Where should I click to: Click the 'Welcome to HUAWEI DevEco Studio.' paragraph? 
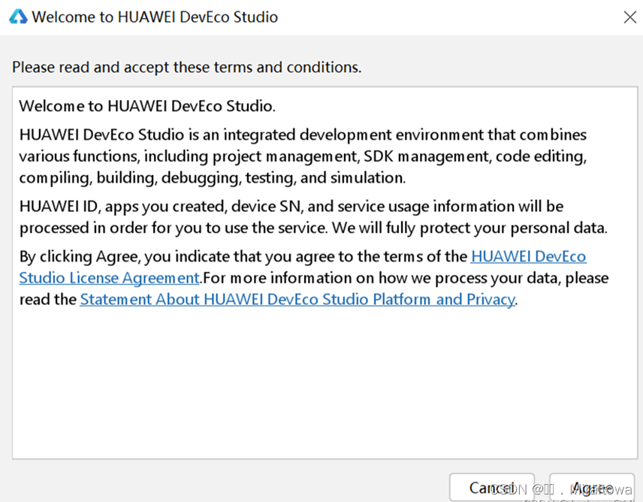point(147,106)
